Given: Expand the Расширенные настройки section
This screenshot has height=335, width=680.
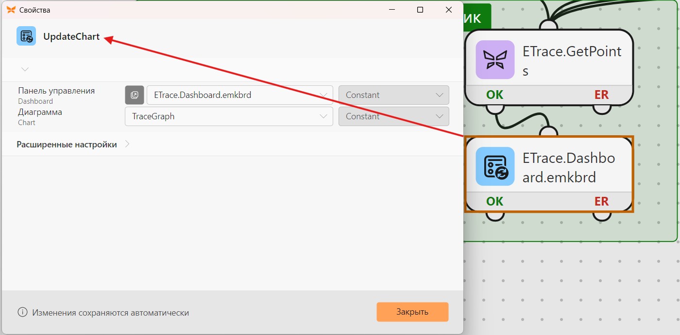Looking at the screenshot, I should tap(73, 144).
